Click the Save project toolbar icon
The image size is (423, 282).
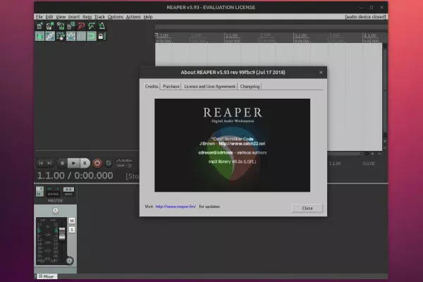[x=60, y=26]
